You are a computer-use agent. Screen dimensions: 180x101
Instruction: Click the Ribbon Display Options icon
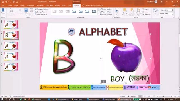click(161, 2)
